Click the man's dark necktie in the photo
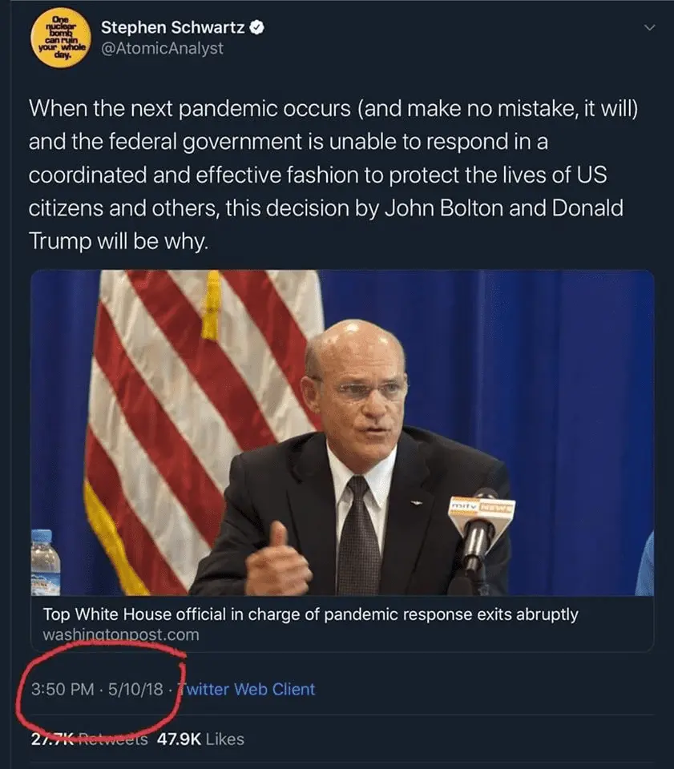Screen dimensions: 674x769 coord(358,537)
